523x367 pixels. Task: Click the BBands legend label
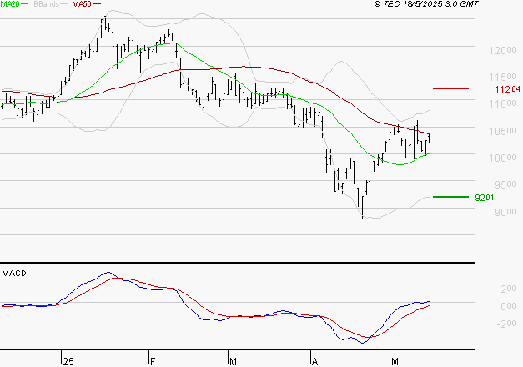46,4
